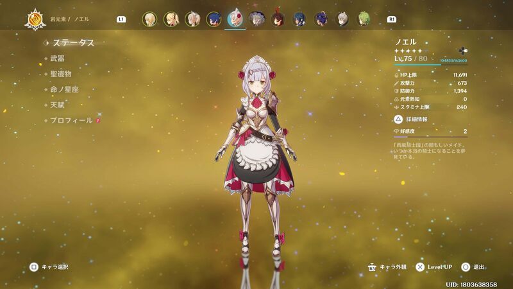
Task: Click the Lv.75 / 80 level text
Action: 410,58
